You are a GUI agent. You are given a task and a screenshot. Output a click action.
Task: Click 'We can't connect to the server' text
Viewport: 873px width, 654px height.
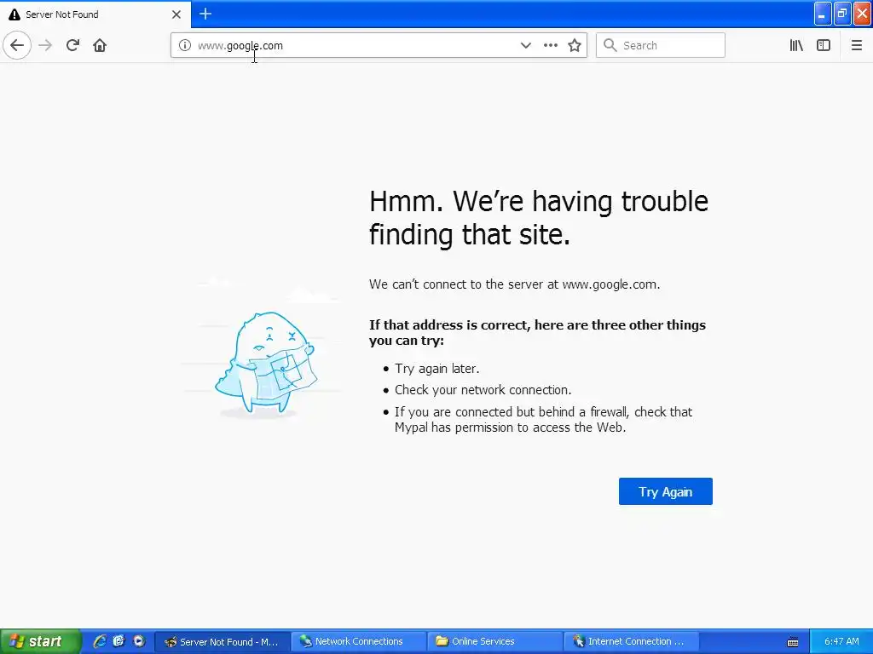514,284
